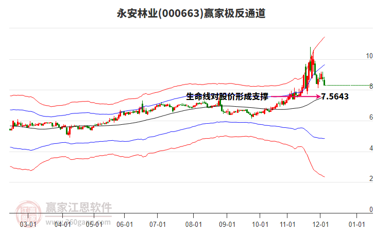Screen dimensions: 374x232
Task: Click the 01-01 date axis label
Action: 356,224
